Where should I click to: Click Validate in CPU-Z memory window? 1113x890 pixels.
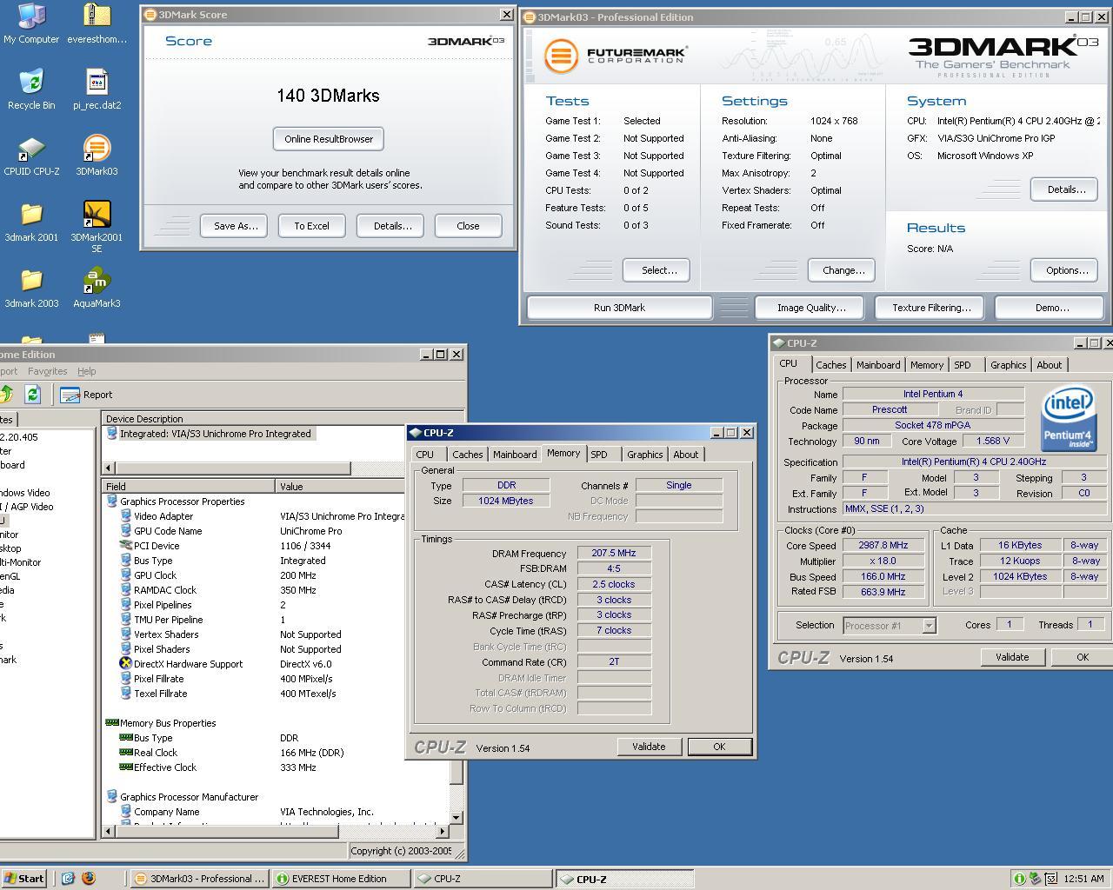[x=649, y=747]
